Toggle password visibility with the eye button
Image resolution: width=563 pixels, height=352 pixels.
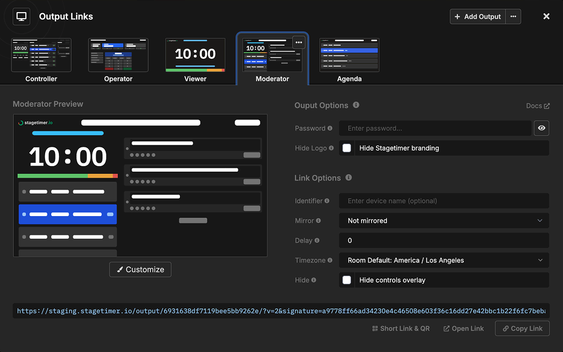[x=541, y=128]
